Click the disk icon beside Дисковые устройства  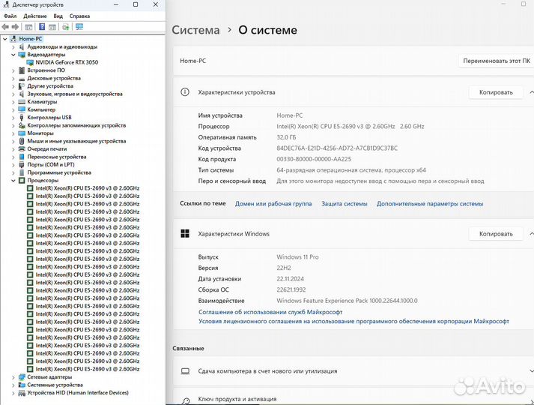[x=22, y=79]
